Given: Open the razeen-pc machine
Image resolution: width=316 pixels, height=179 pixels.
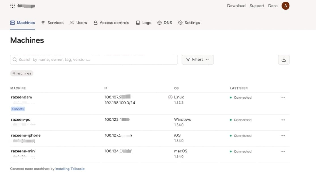Looking at the screenshot, I should 21,119.
